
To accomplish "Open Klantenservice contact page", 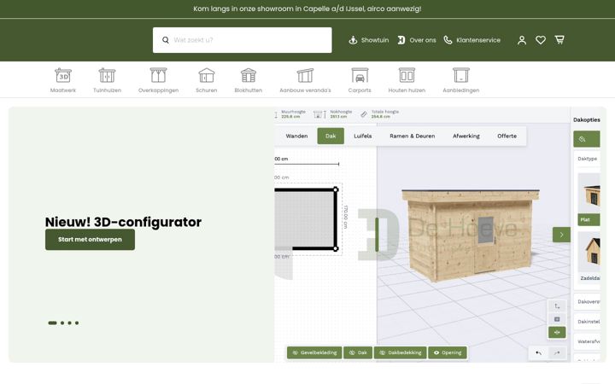I will [x=471, y=40].
